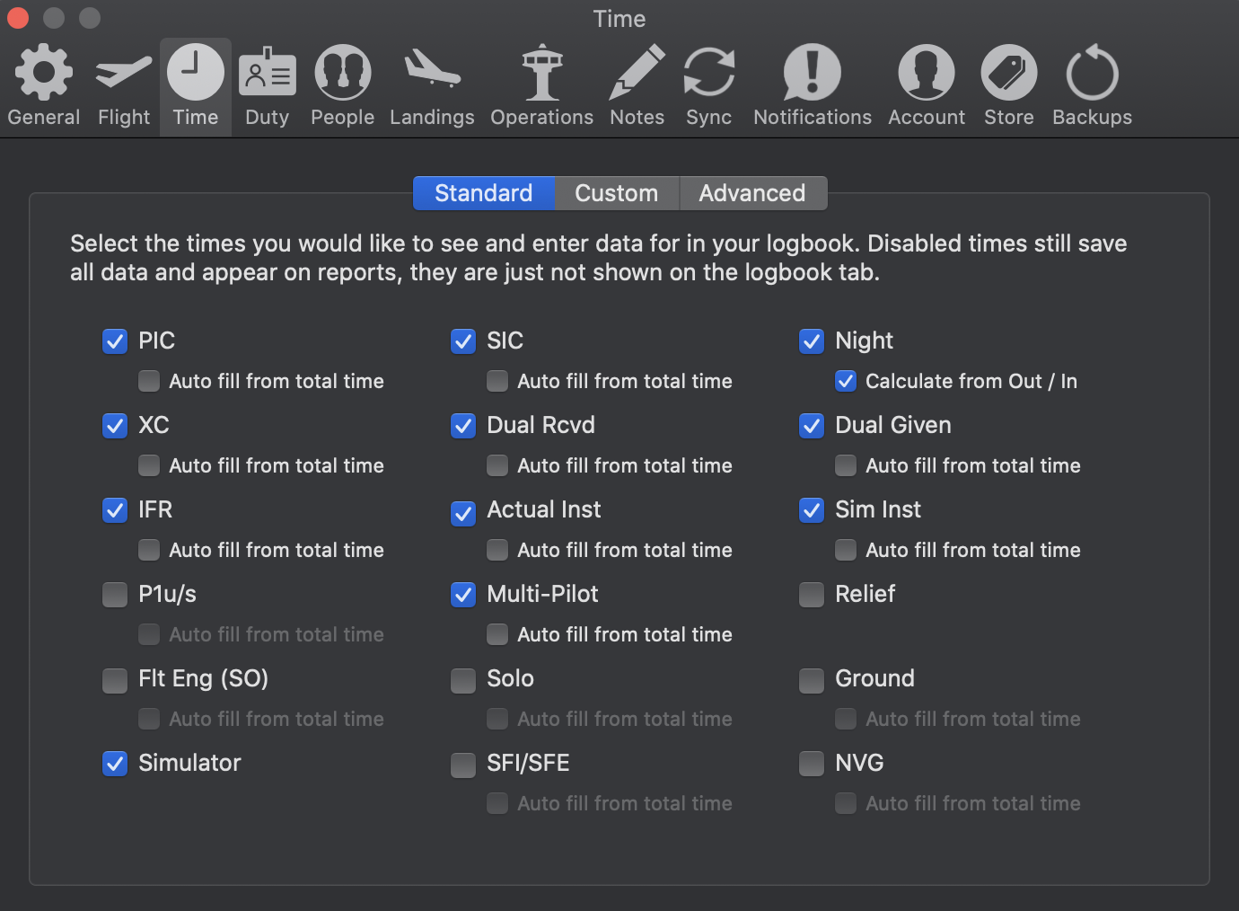
Task: Open the People preferences icon
Action: pyautogui.click(x=343, y=73)
